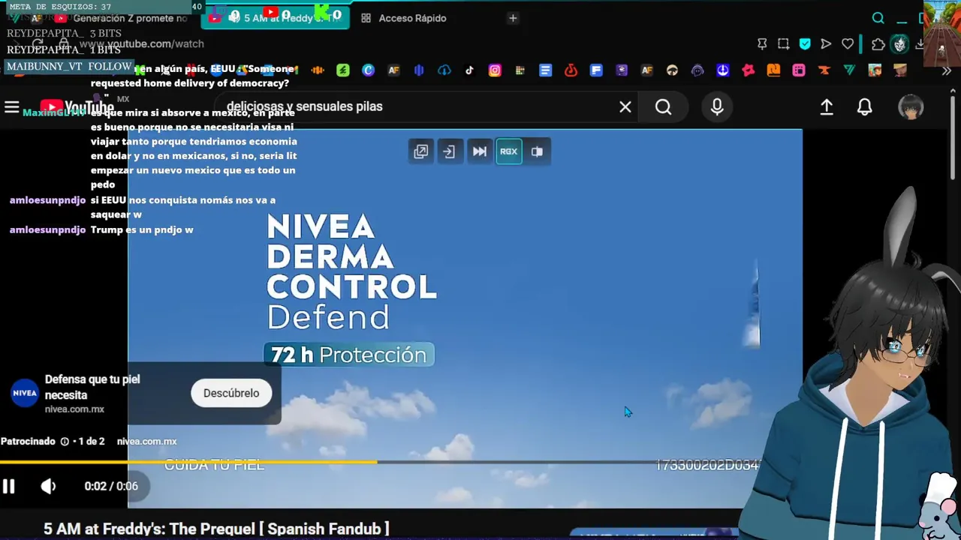Start voice search with the microphone
The image size is (961, 540).
717,107
